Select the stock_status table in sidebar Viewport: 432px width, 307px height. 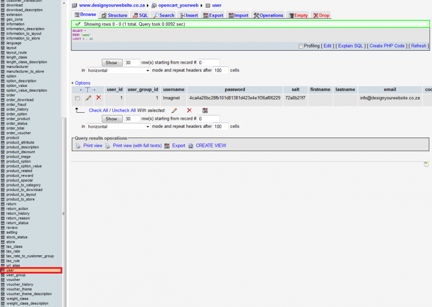[x=17, y=237]
